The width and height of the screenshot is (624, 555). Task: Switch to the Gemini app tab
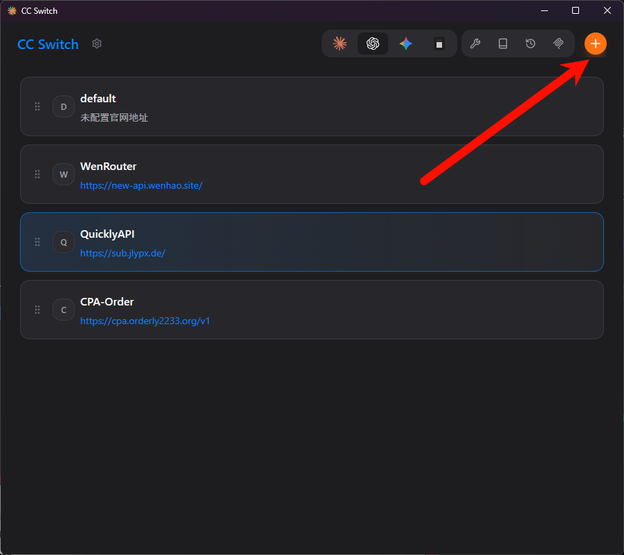(406, 44)
